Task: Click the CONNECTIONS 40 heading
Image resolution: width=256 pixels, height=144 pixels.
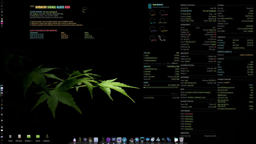Action: coord(224,79)
